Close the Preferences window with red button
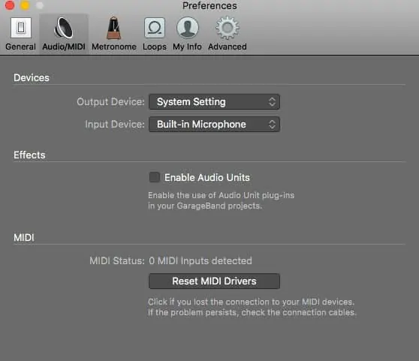This screenshot has width=419, height=361. click(x=10, y=5)
